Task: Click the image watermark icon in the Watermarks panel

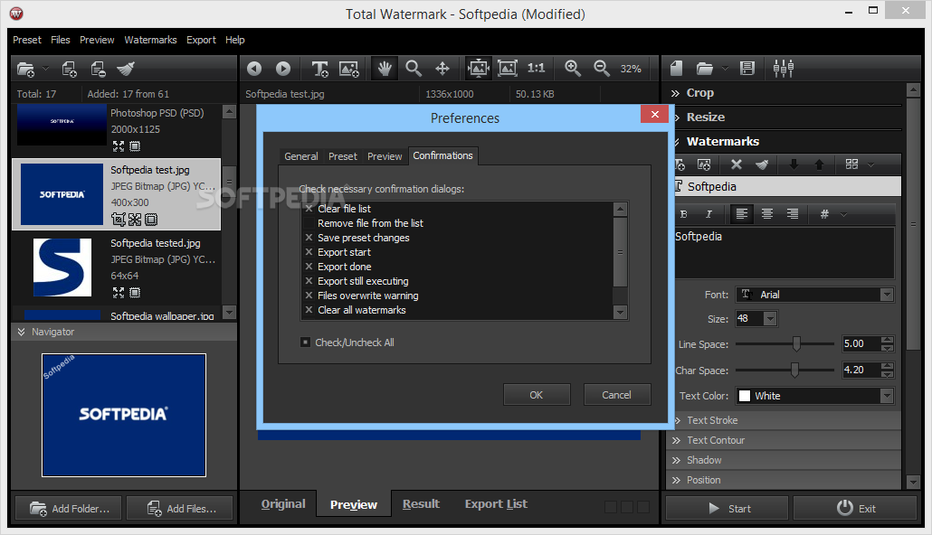Action: (704, 164)
